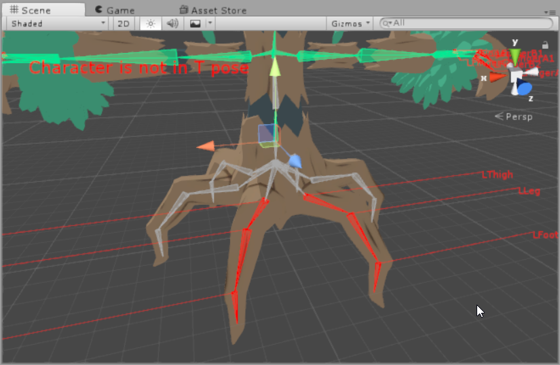Click the scene search field
This screenshot has width=560, height=365.
pos(466,23)
